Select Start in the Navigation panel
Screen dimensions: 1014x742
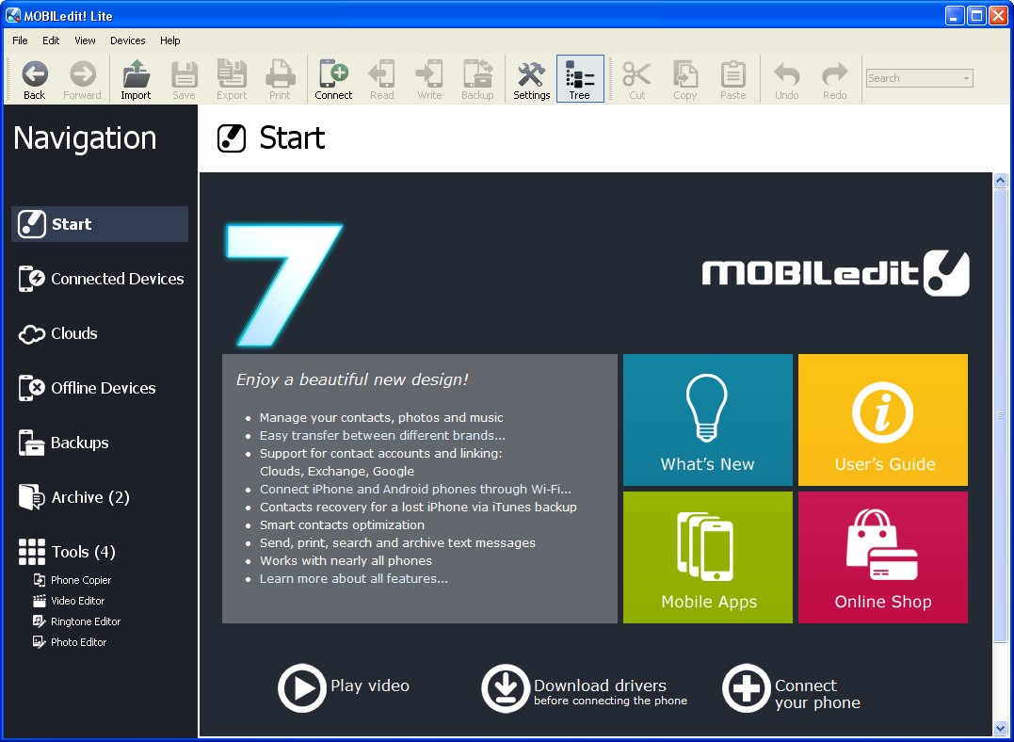[100, 224]
